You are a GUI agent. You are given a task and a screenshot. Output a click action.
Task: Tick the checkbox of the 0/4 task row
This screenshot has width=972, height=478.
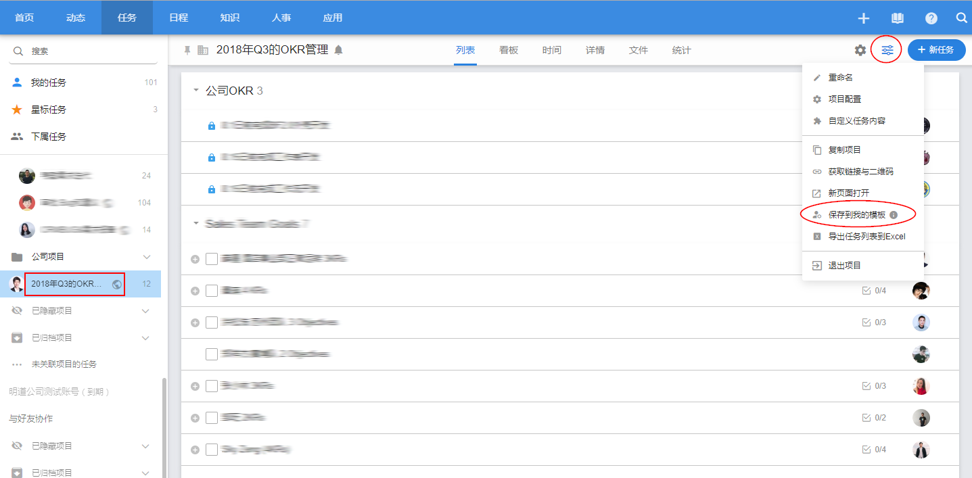[x=212, y=291]
